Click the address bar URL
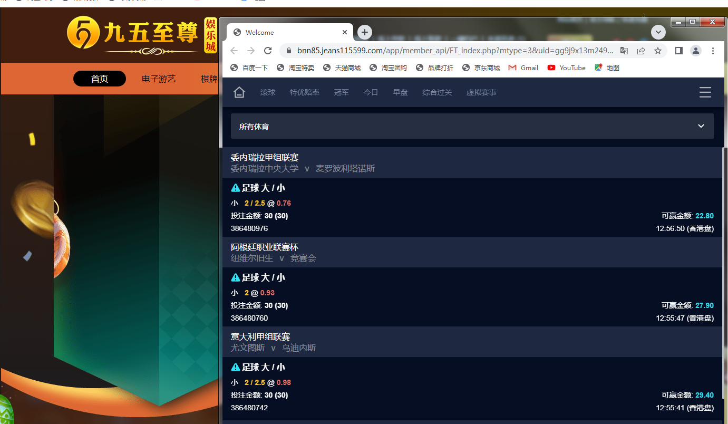 [x=455, y=51]
